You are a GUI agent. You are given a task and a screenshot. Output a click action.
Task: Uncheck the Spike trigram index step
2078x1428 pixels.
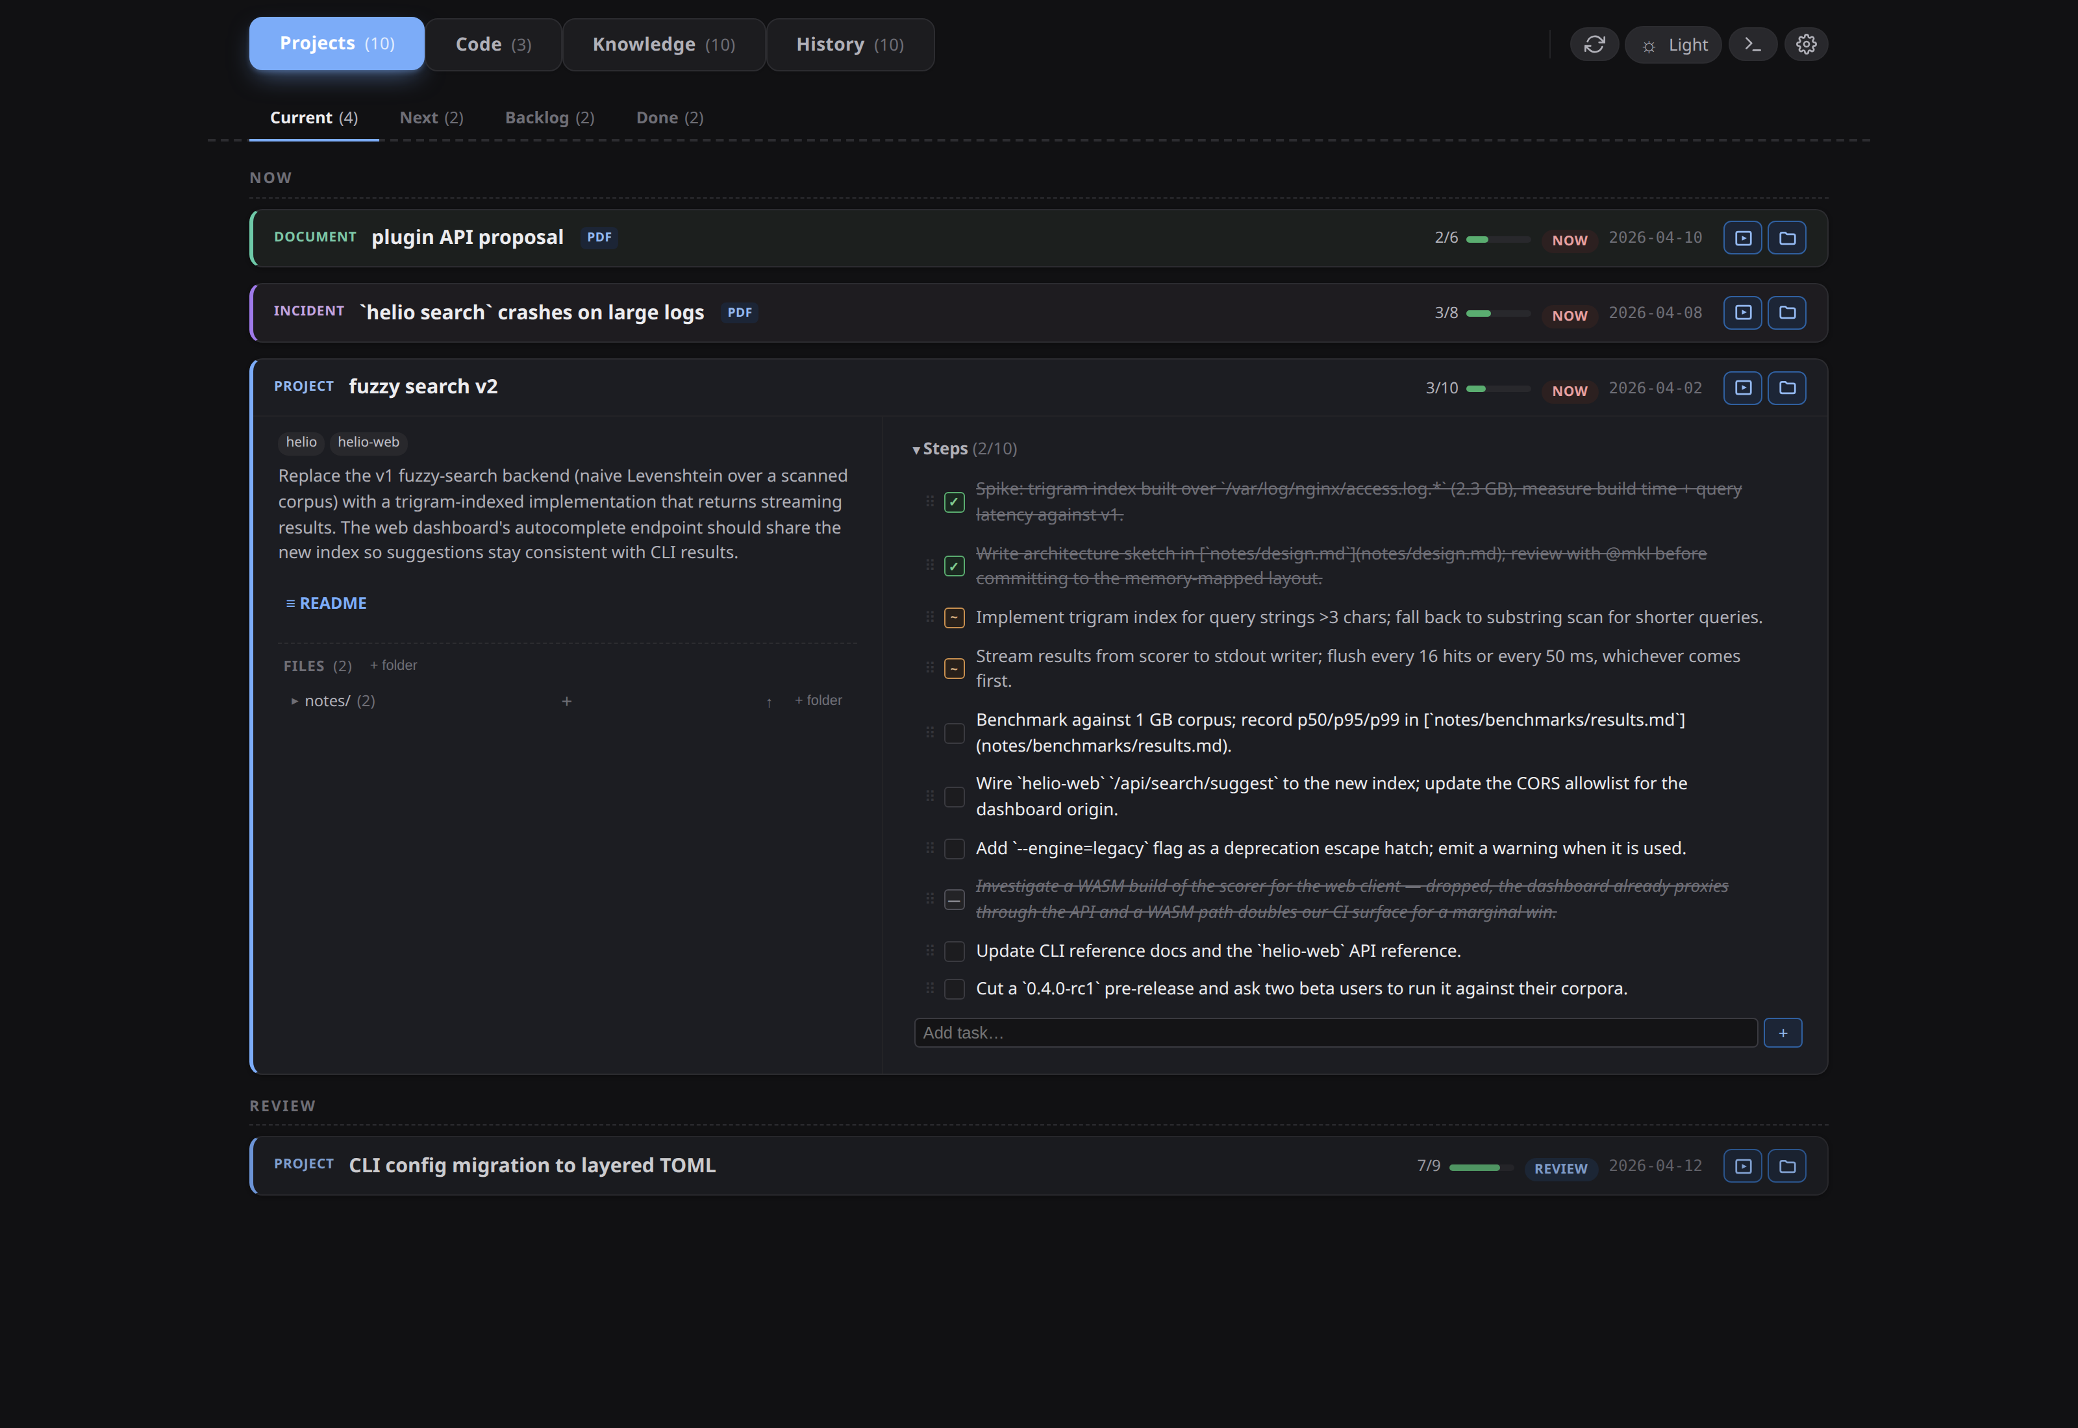pos(954,502)
